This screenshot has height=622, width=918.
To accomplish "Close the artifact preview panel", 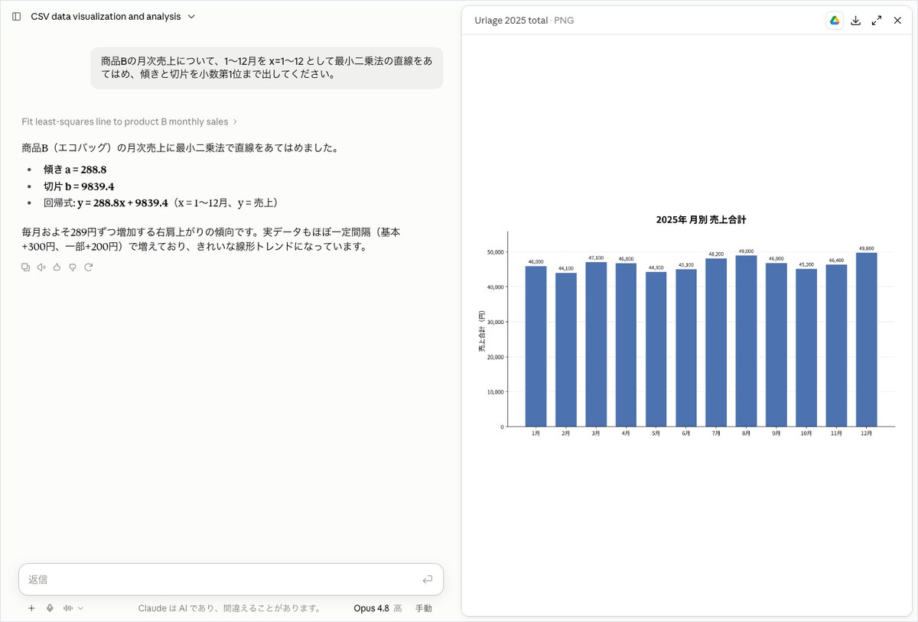I will click(897, 21).
